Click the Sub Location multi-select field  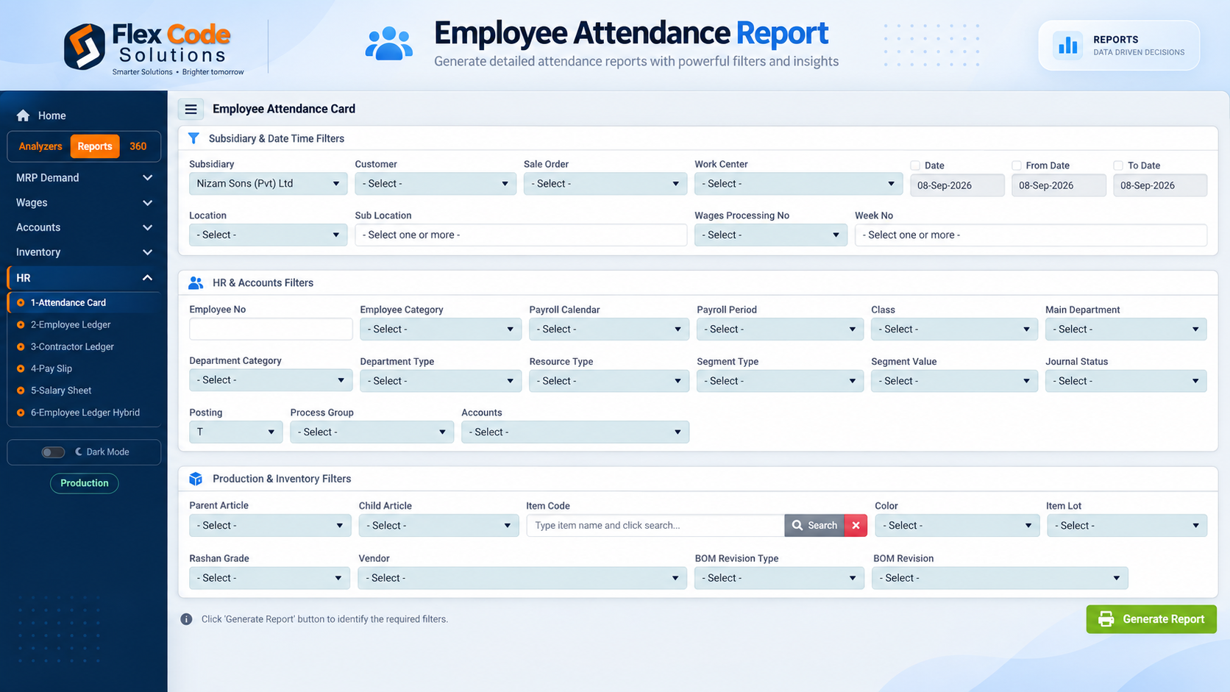click(521, 235)
